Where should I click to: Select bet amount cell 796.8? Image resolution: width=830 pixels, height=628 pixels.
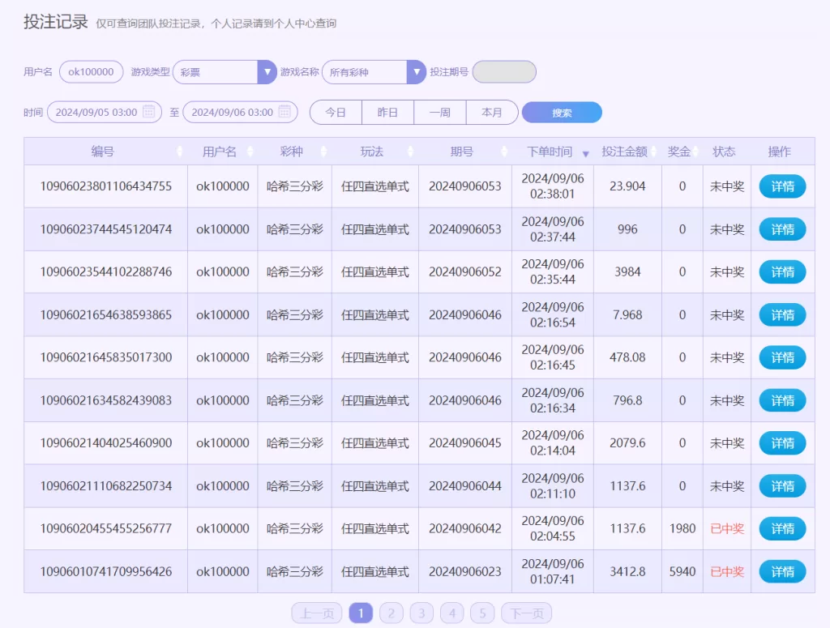[627, 400]
